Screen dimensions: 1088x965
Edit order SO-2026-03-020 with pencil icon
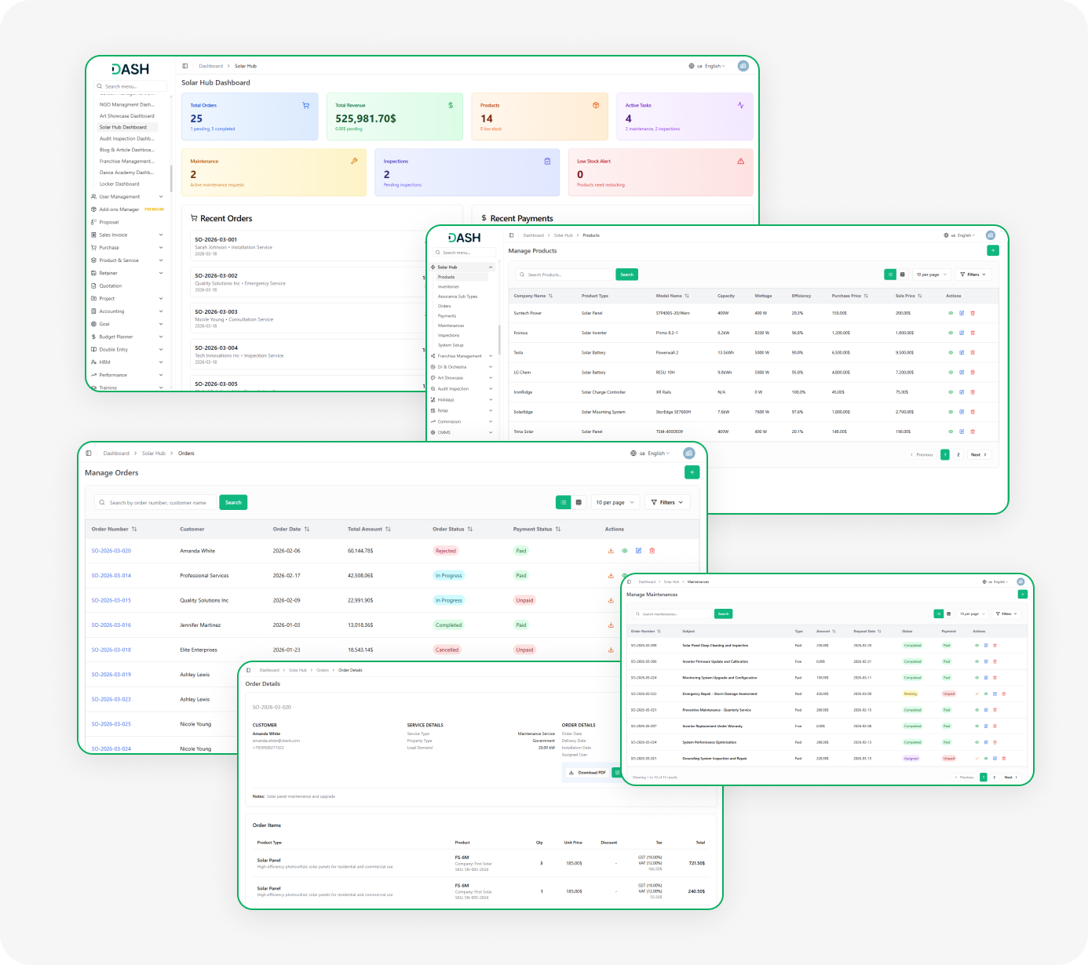click(x=638, y=551)
